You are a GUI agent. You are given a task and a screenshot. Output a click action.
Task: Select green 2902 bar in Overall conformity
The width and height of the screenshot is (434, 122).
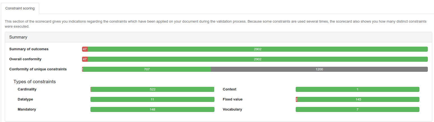(258, 59)
